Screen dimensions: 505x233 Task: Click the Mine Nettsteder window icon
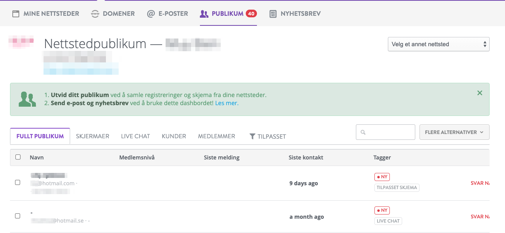point(15,14)
